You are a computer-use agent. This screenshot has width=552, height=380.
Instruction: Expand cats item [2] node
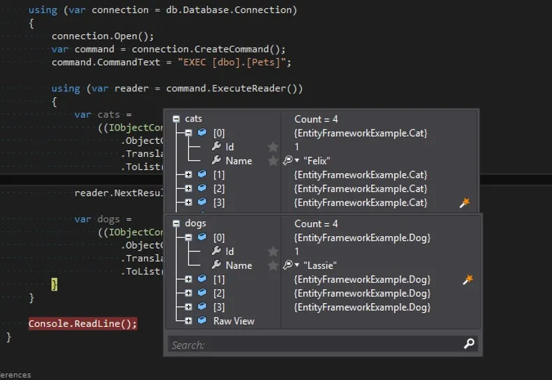point(189,189)
